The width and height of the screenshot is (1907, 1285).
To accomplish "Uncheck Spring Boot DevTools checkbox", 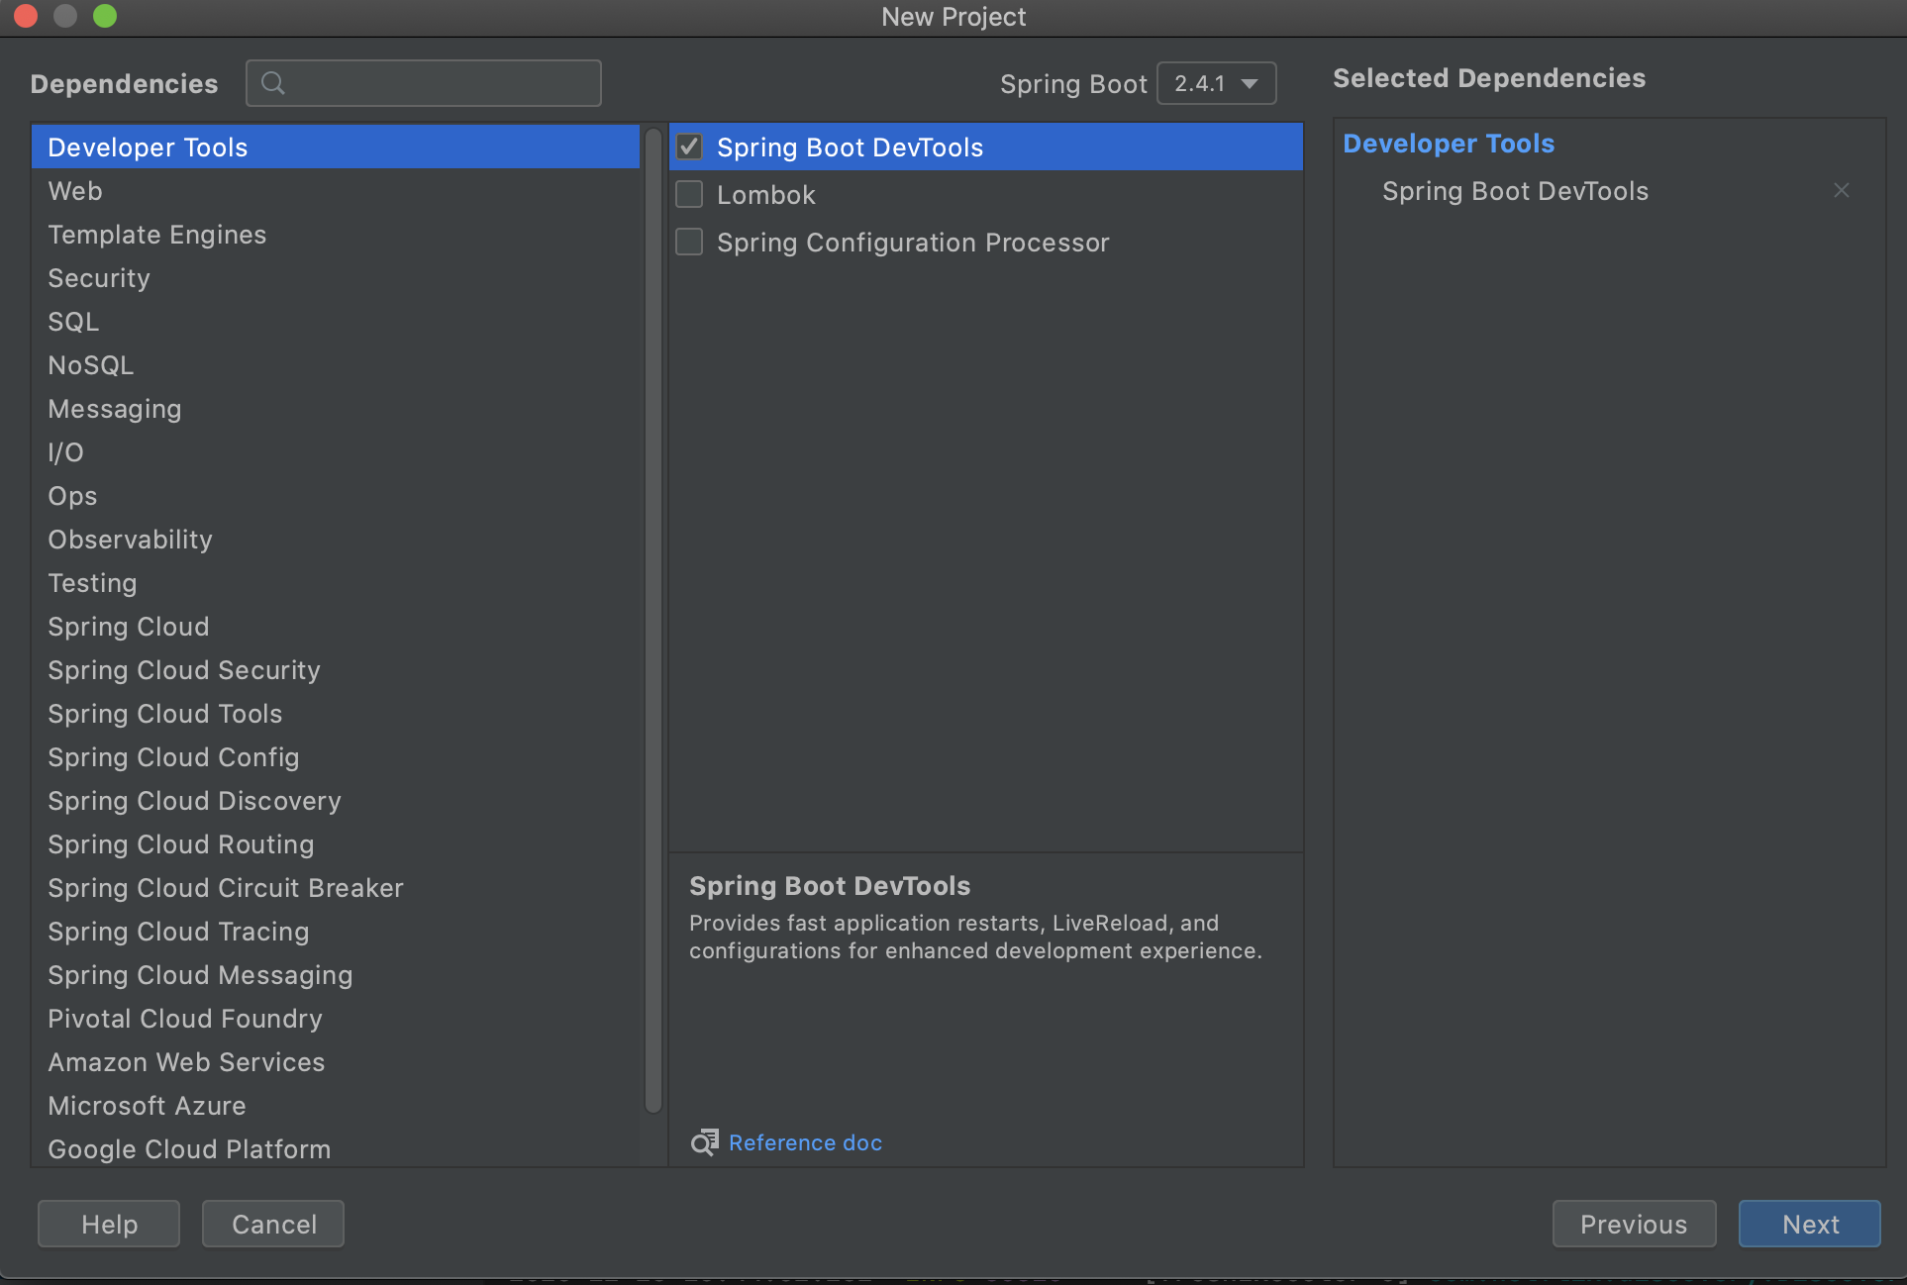I will (689, 147).
